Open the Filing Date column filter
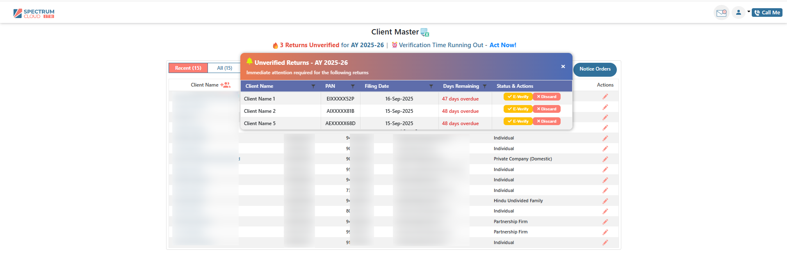 (431, 86)
